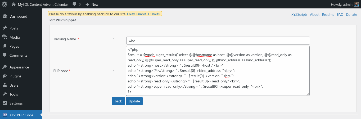Select the Appearance menu entry

(19, 67)
